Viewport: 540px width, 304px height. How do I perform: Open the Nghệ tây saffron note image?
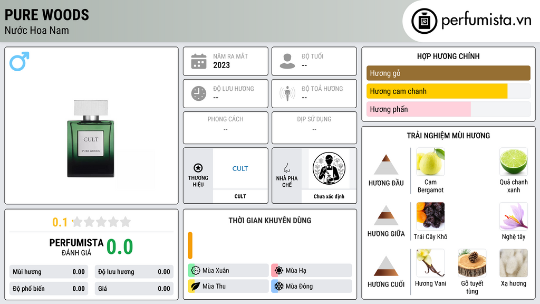514,216
